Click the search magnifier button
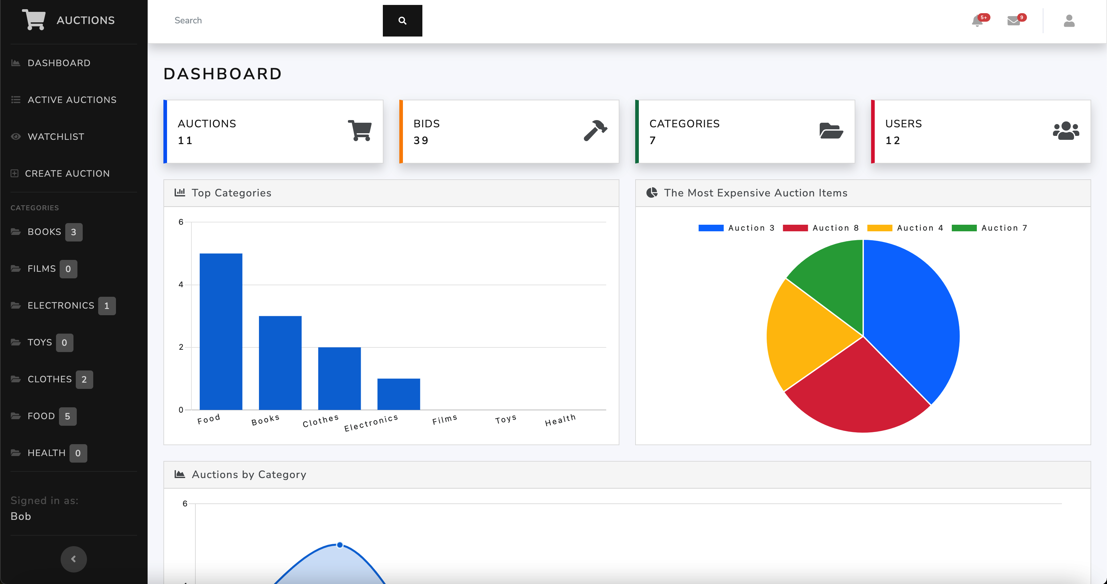1107x584 pixels. click(402, 21)
